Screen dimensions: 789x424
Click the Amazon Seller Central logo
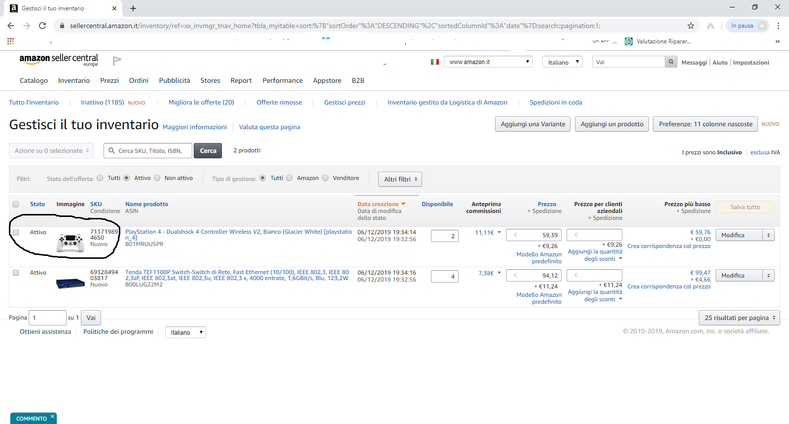pyautogui.click(x=59, y=60)
